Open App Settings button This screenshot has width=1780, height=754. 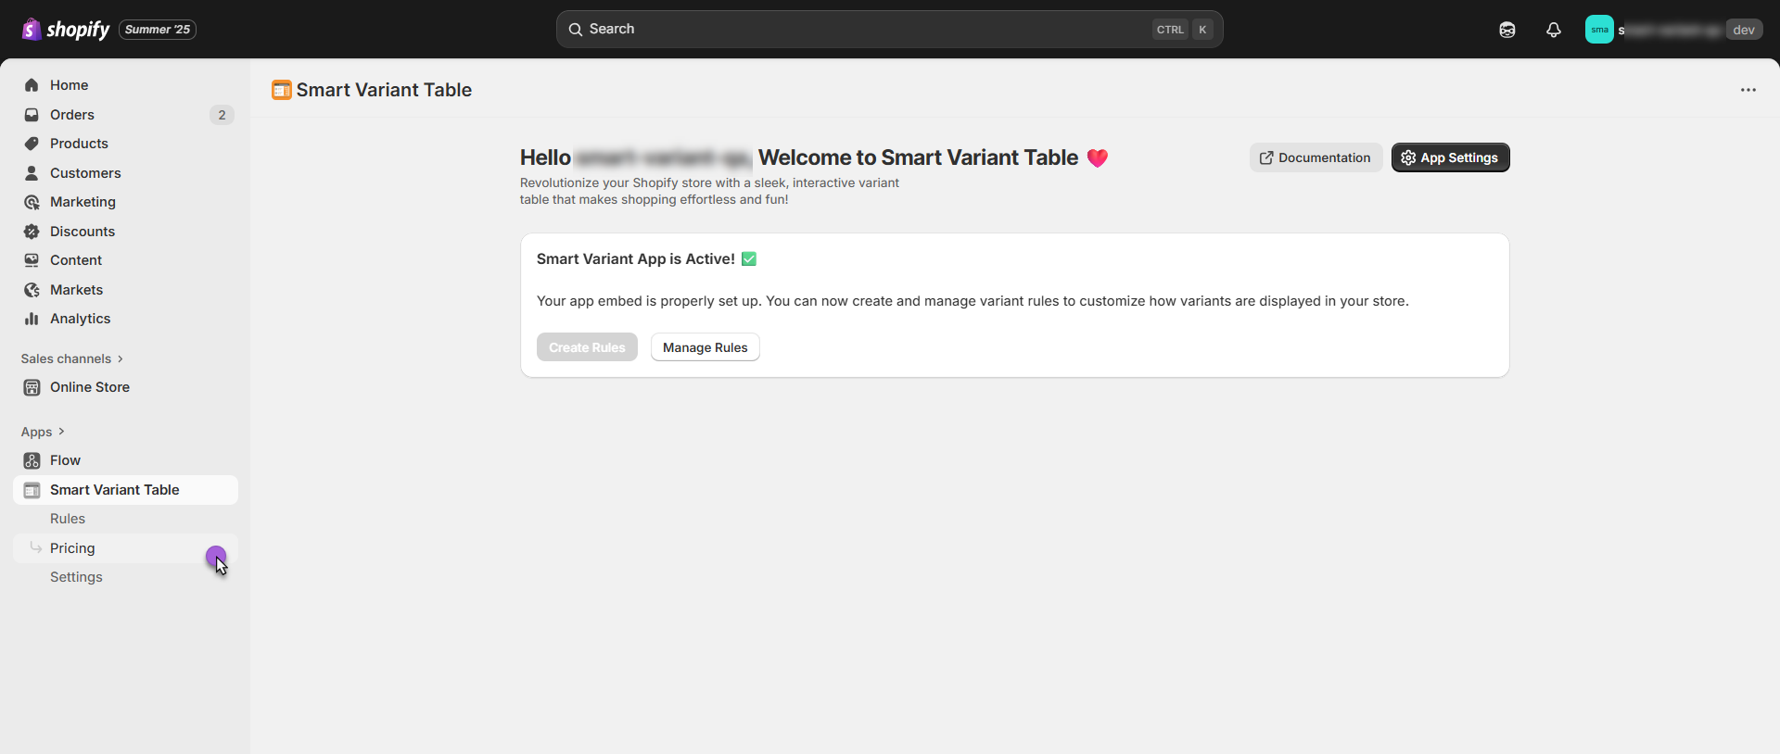pos(1450,157)
